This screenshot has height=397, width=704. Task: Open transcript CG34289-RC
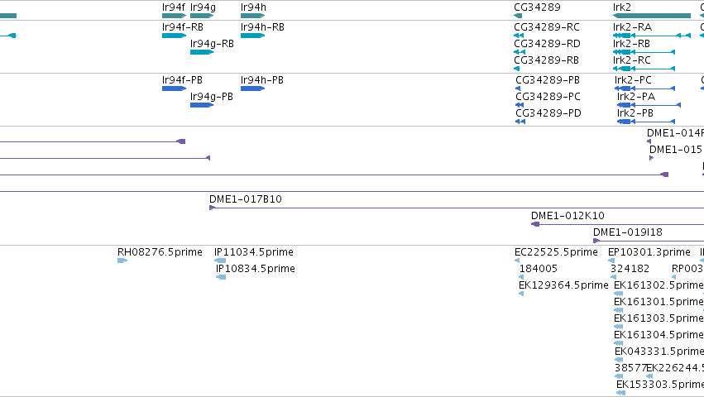[547, 27]
